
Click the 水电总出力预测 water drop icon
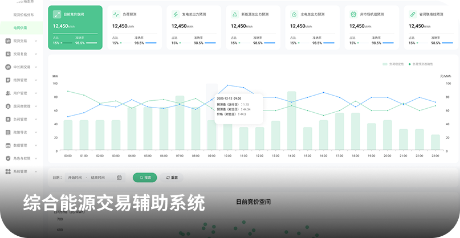294,14
